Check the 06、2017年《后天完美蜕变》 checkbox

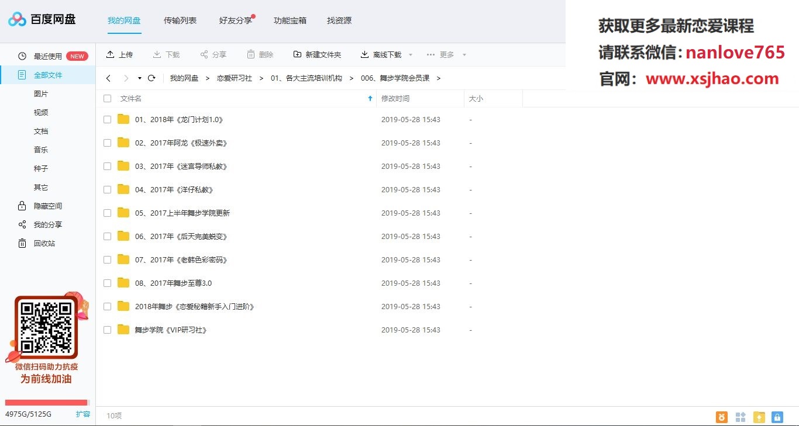click(107, 236)
